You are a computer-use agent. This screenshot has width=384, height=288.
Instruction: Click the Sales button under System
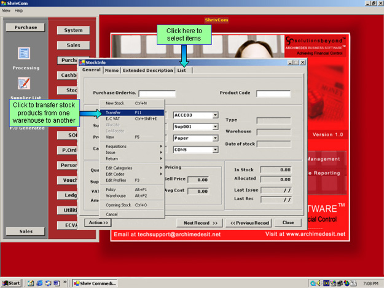[x=73, y=45]
